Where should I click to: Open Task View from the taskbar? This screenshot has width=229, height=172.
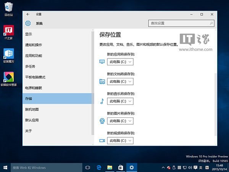point(87,167)
